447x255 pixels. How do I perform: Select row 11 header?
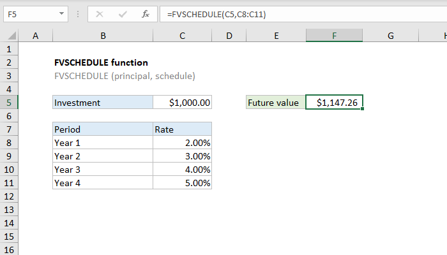coord(9,183)
